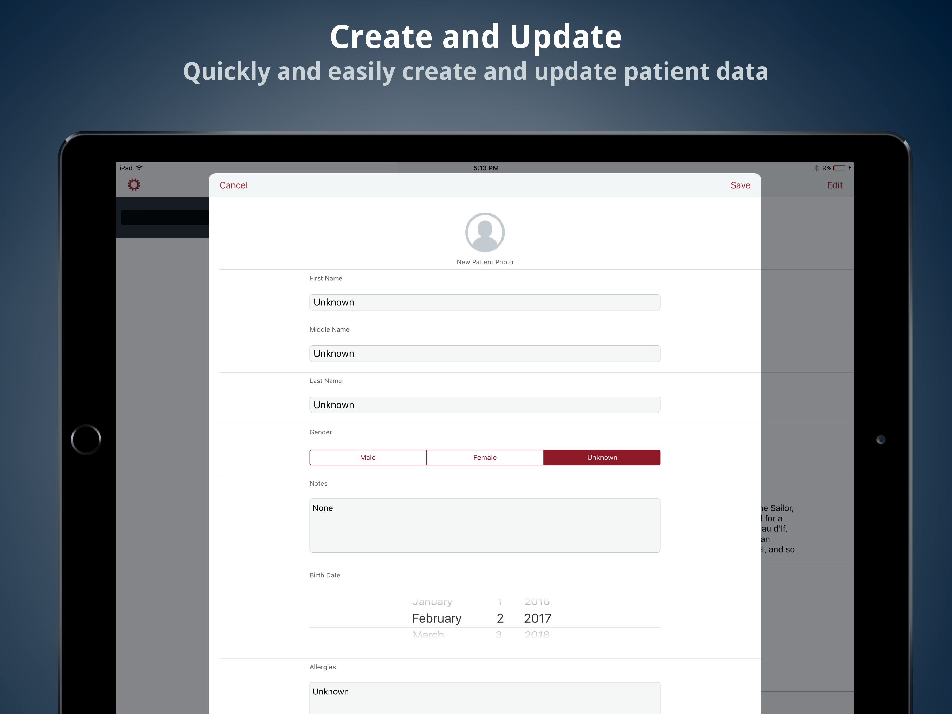This screenshot has height=714, width=952.
Task: Select Unknown gender option
Action: 602,457
